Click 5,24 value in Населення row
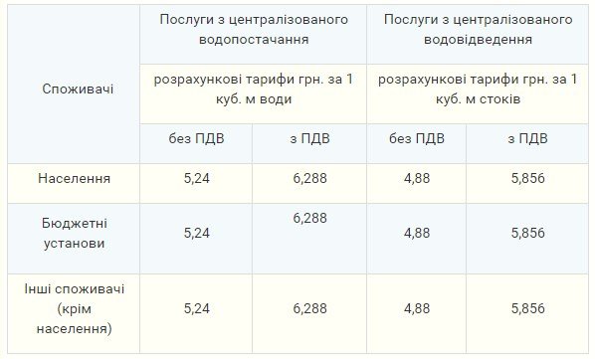The height and width of the screenshot is (359, 595). pos(197,178)
